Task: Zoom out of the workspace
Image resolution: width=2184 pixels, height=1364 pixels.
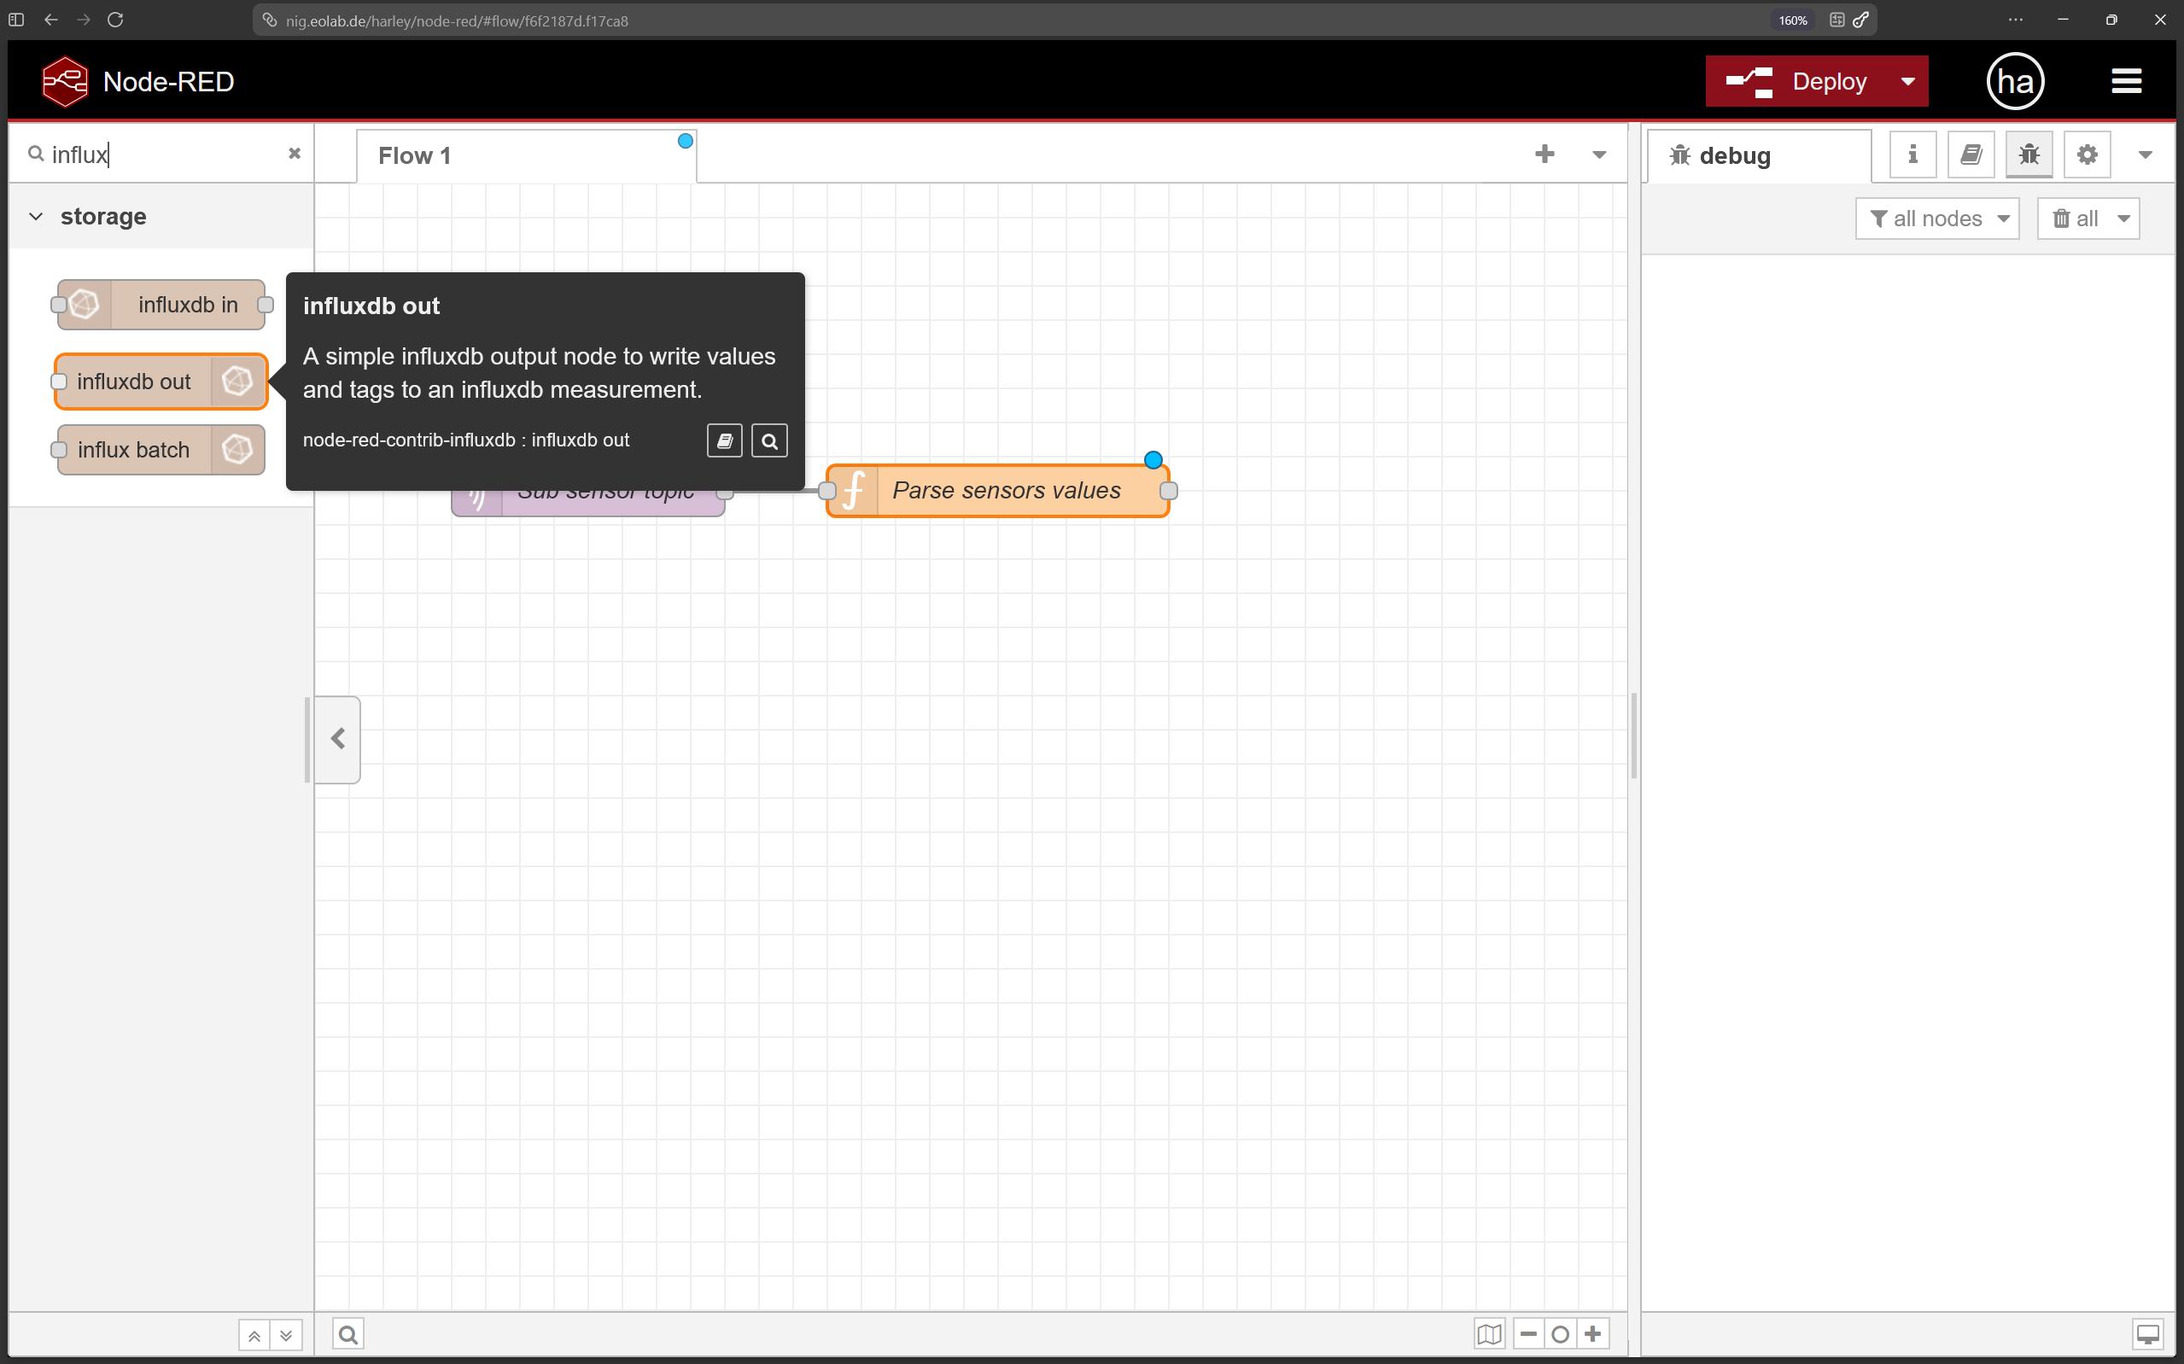Action: 1528,1334
